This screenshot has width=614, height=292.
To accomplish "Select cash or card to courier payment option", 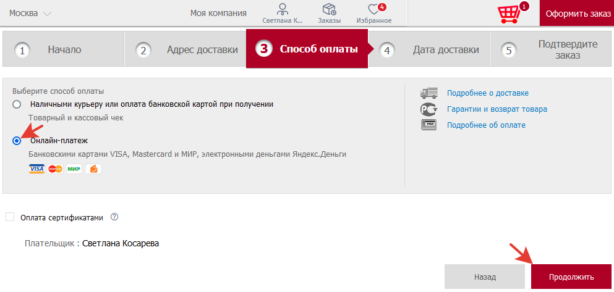I will tap(17, 104).
